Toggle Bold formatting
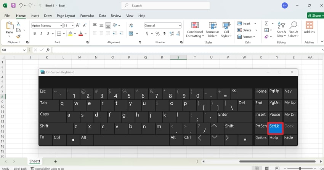This screenshot has height=170, width=324. tap(35, 33)
